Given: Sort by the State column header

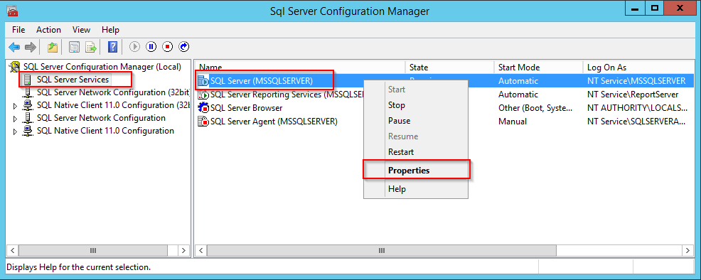Looking at the screenshot, I should pyautogui.click(x=450, y=68).
